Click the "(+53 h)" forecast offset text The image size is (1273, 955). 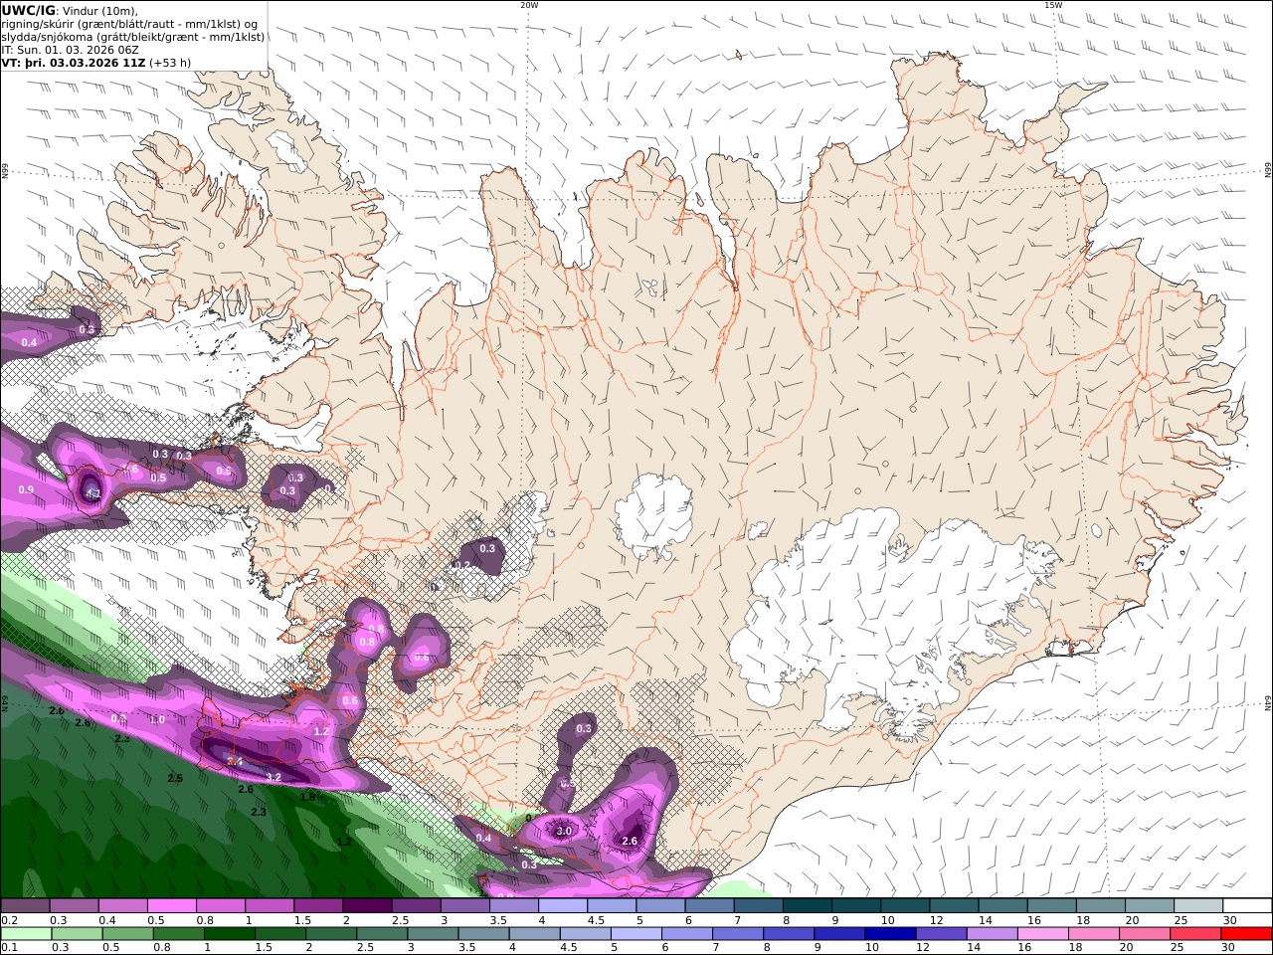(x=171, y=62)
